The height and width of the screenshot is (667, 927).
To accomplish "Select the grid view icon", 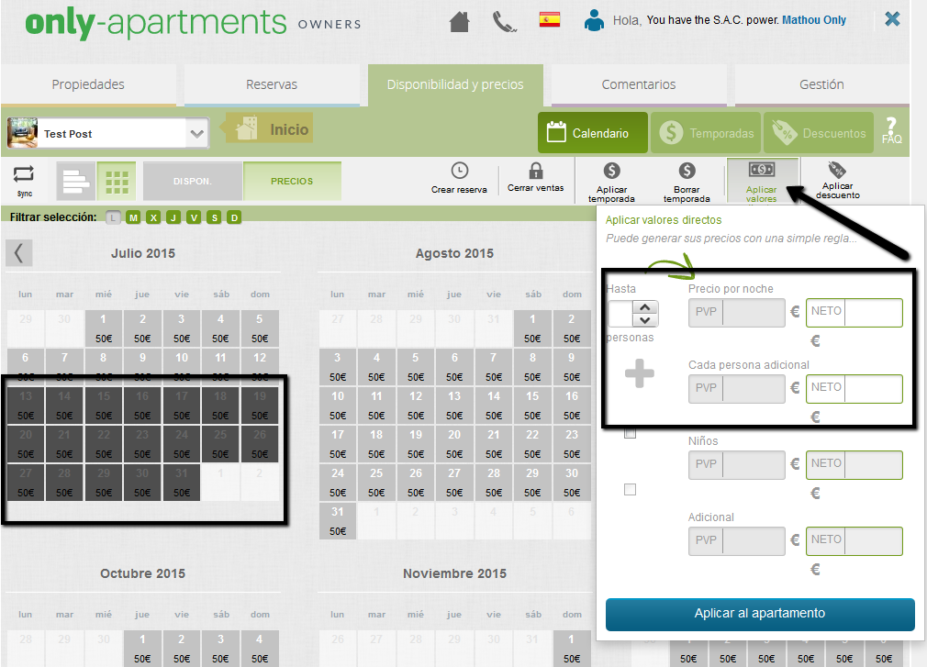I will 117,181.
